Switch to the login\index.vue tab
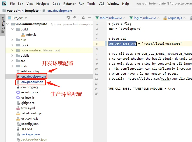The image size is (192, 142). (144, 18)
